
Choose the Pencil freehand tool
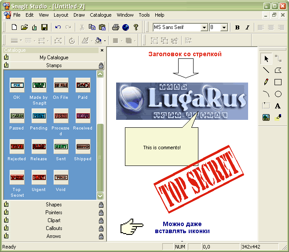(x=266, y=82)
